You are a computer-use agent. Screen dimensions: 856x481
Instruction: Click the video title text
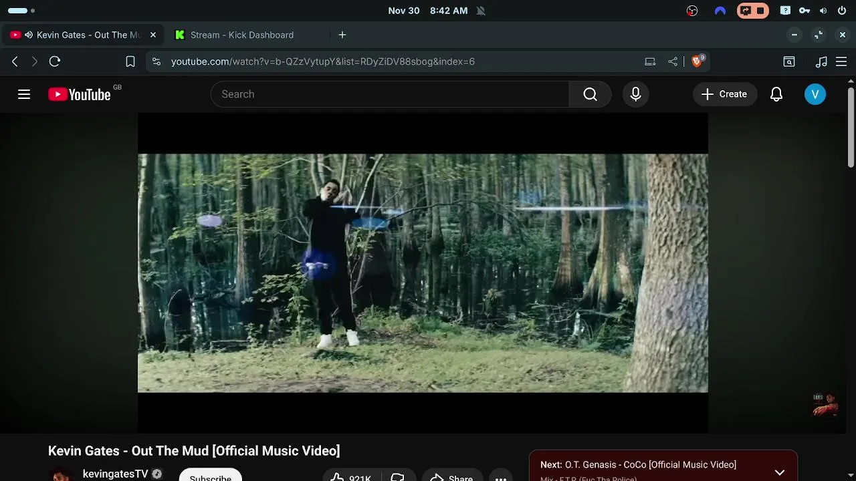[194, 451]
